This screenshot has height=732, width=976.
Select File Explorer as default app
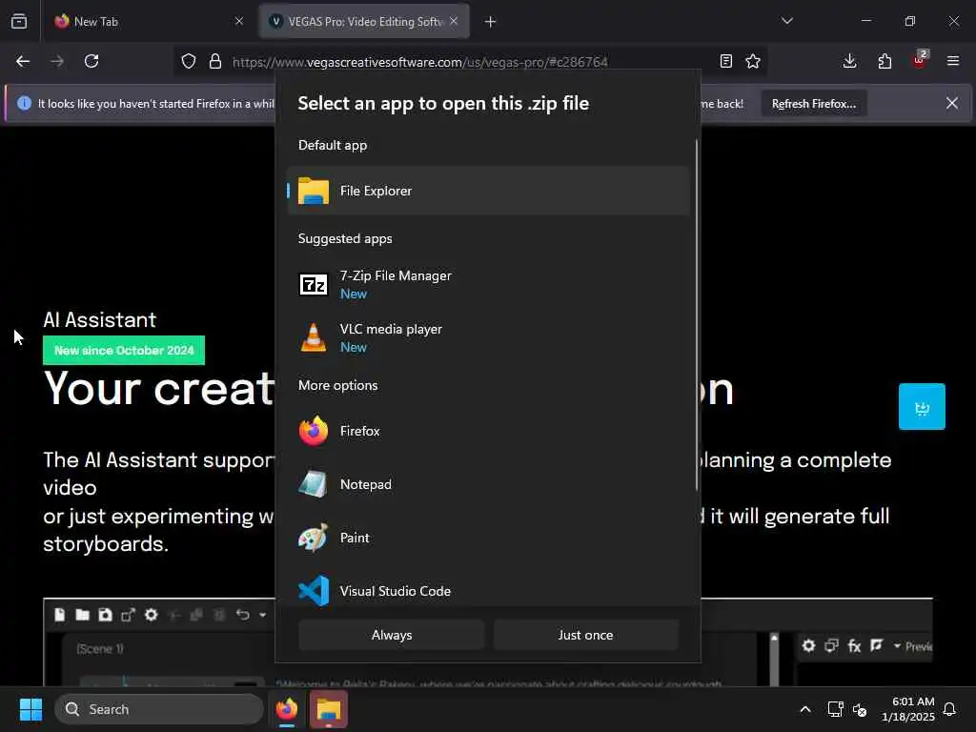click(x=488, y=191)
